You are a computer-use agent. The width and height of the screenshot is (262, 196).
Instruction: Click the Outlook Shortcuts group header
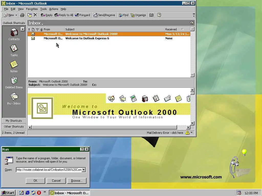14,23
